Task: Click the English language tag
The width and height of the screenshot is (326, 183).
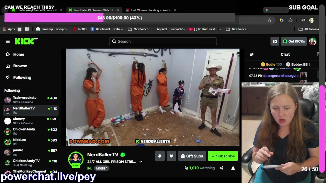Action: point(102,168)
